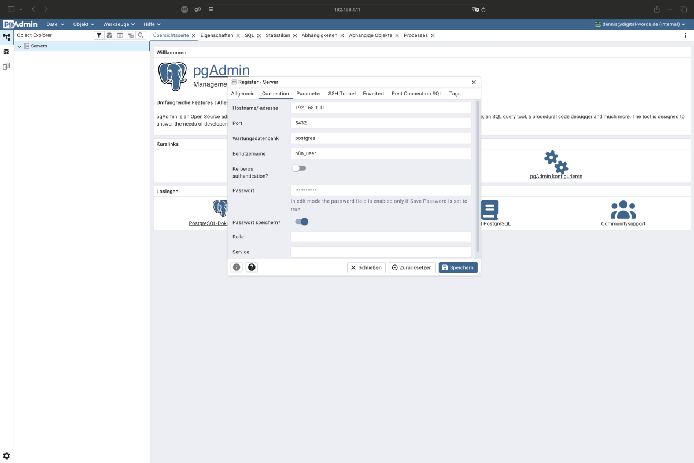Click Safari sidebar toggle icon
This screenshot has height=463, width=694.
11,9
